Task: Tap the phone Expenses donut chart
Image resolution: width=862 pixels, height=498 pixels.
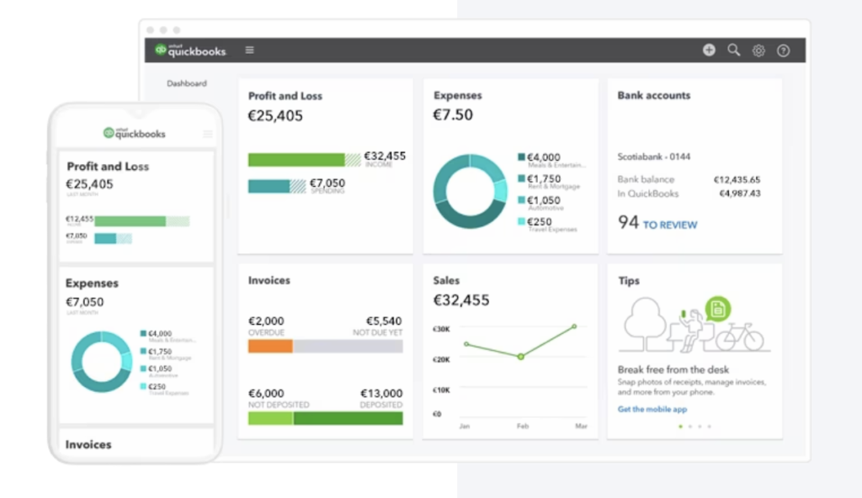Action: point(102,362)
